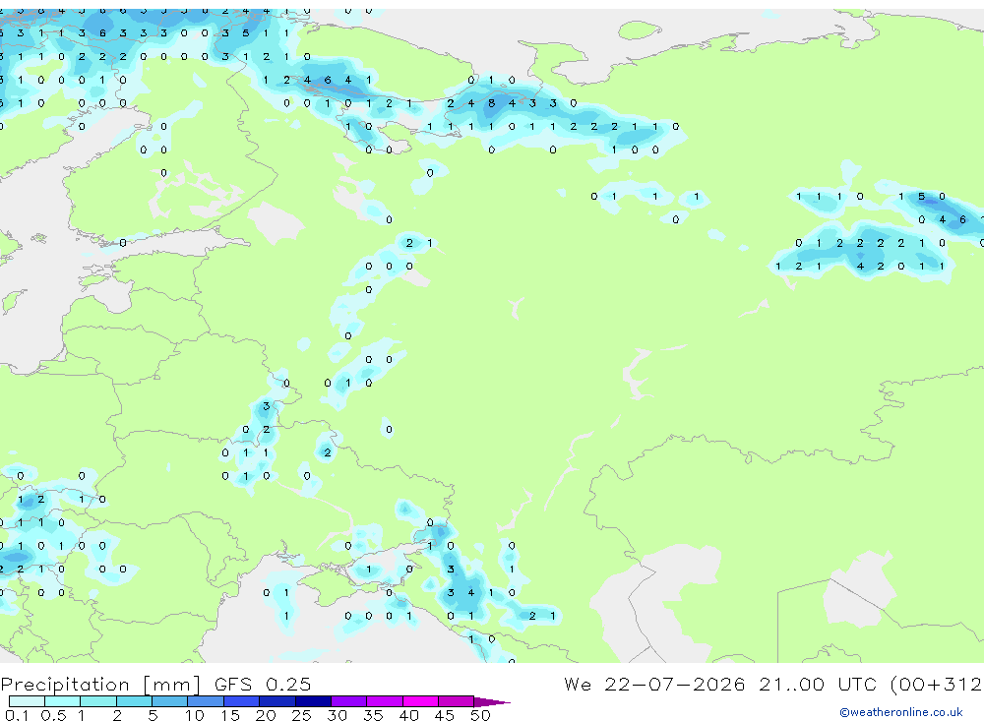
Task: Click the 'Precipitation' title word
Action: click(65, 685)
